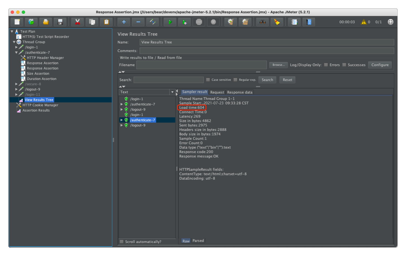The image size is (406, 256).
Task: Expand /logout-9 sampler in test plan tree
Action: (x=16, y=89)
